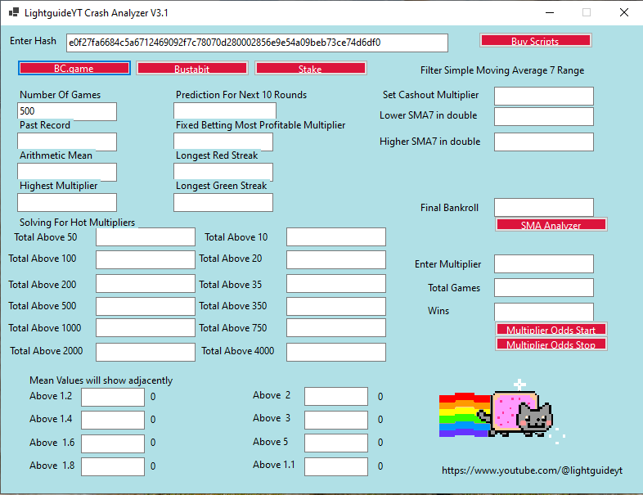This screenshot has width=643, height=495.
Task: Click the Total Above 50 field
Action: 145,237
